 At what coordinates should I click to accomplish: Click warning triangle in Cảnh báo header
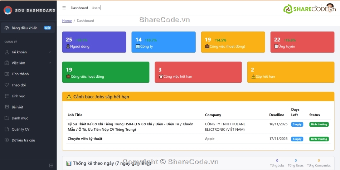(69, 97)
